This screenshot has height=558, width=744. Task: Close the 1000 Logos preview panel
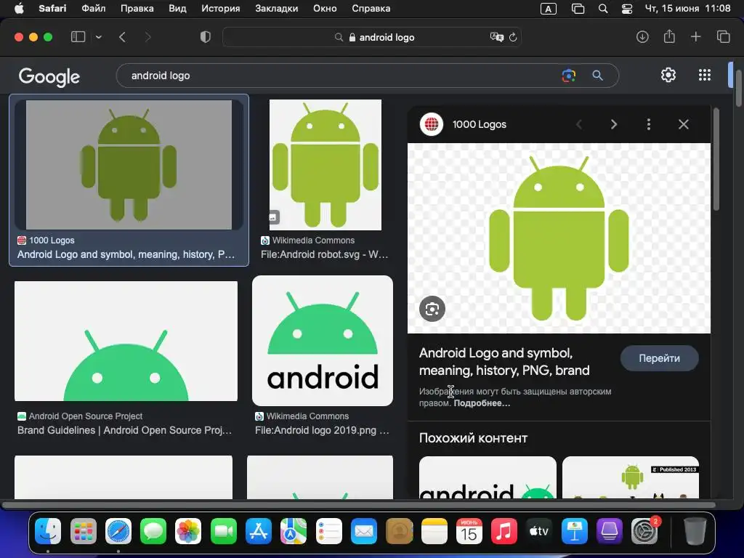tap(683, 124)
